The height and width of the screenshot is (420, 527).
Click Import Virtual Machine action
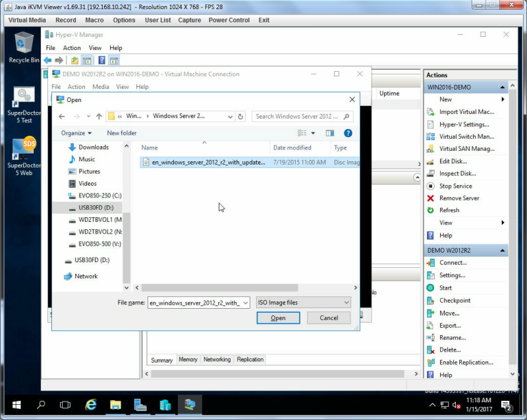[x=466, y=112]
